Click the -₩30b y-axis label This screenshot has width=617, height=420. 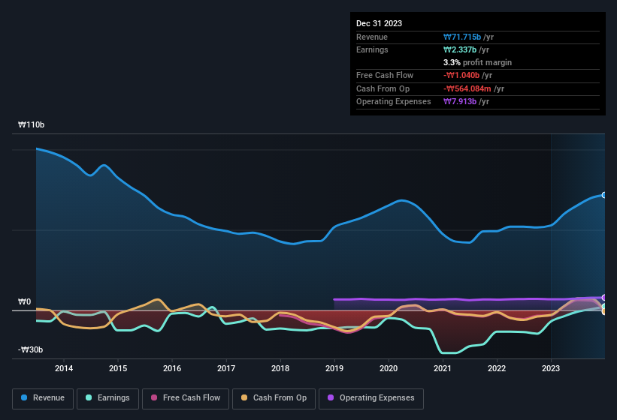(30, 349)
